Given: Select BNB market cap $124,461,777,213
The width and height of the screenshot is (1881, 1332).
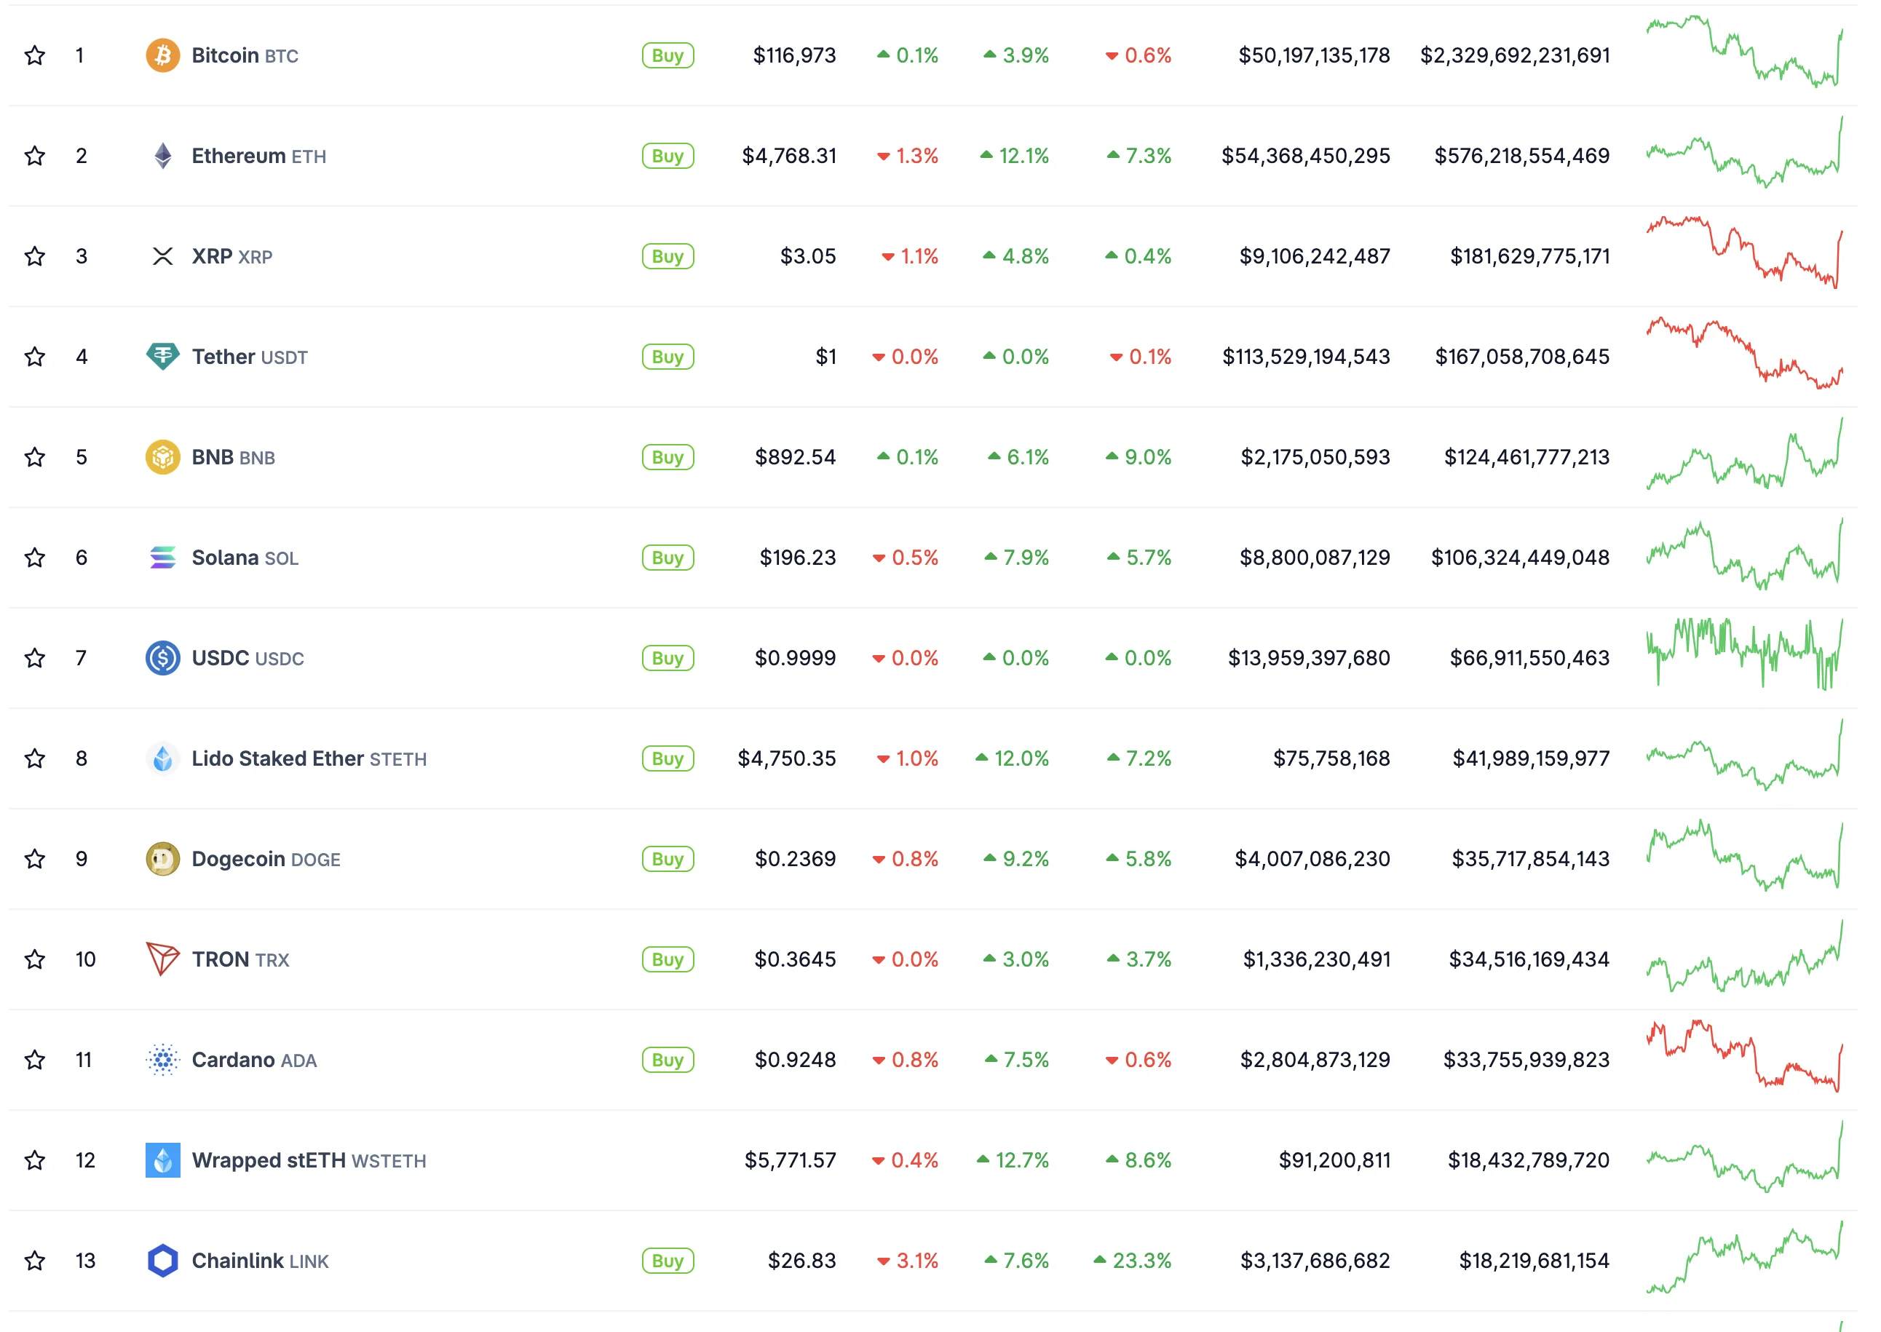Looking at the screenshot, I should [x=1527, y=458].
